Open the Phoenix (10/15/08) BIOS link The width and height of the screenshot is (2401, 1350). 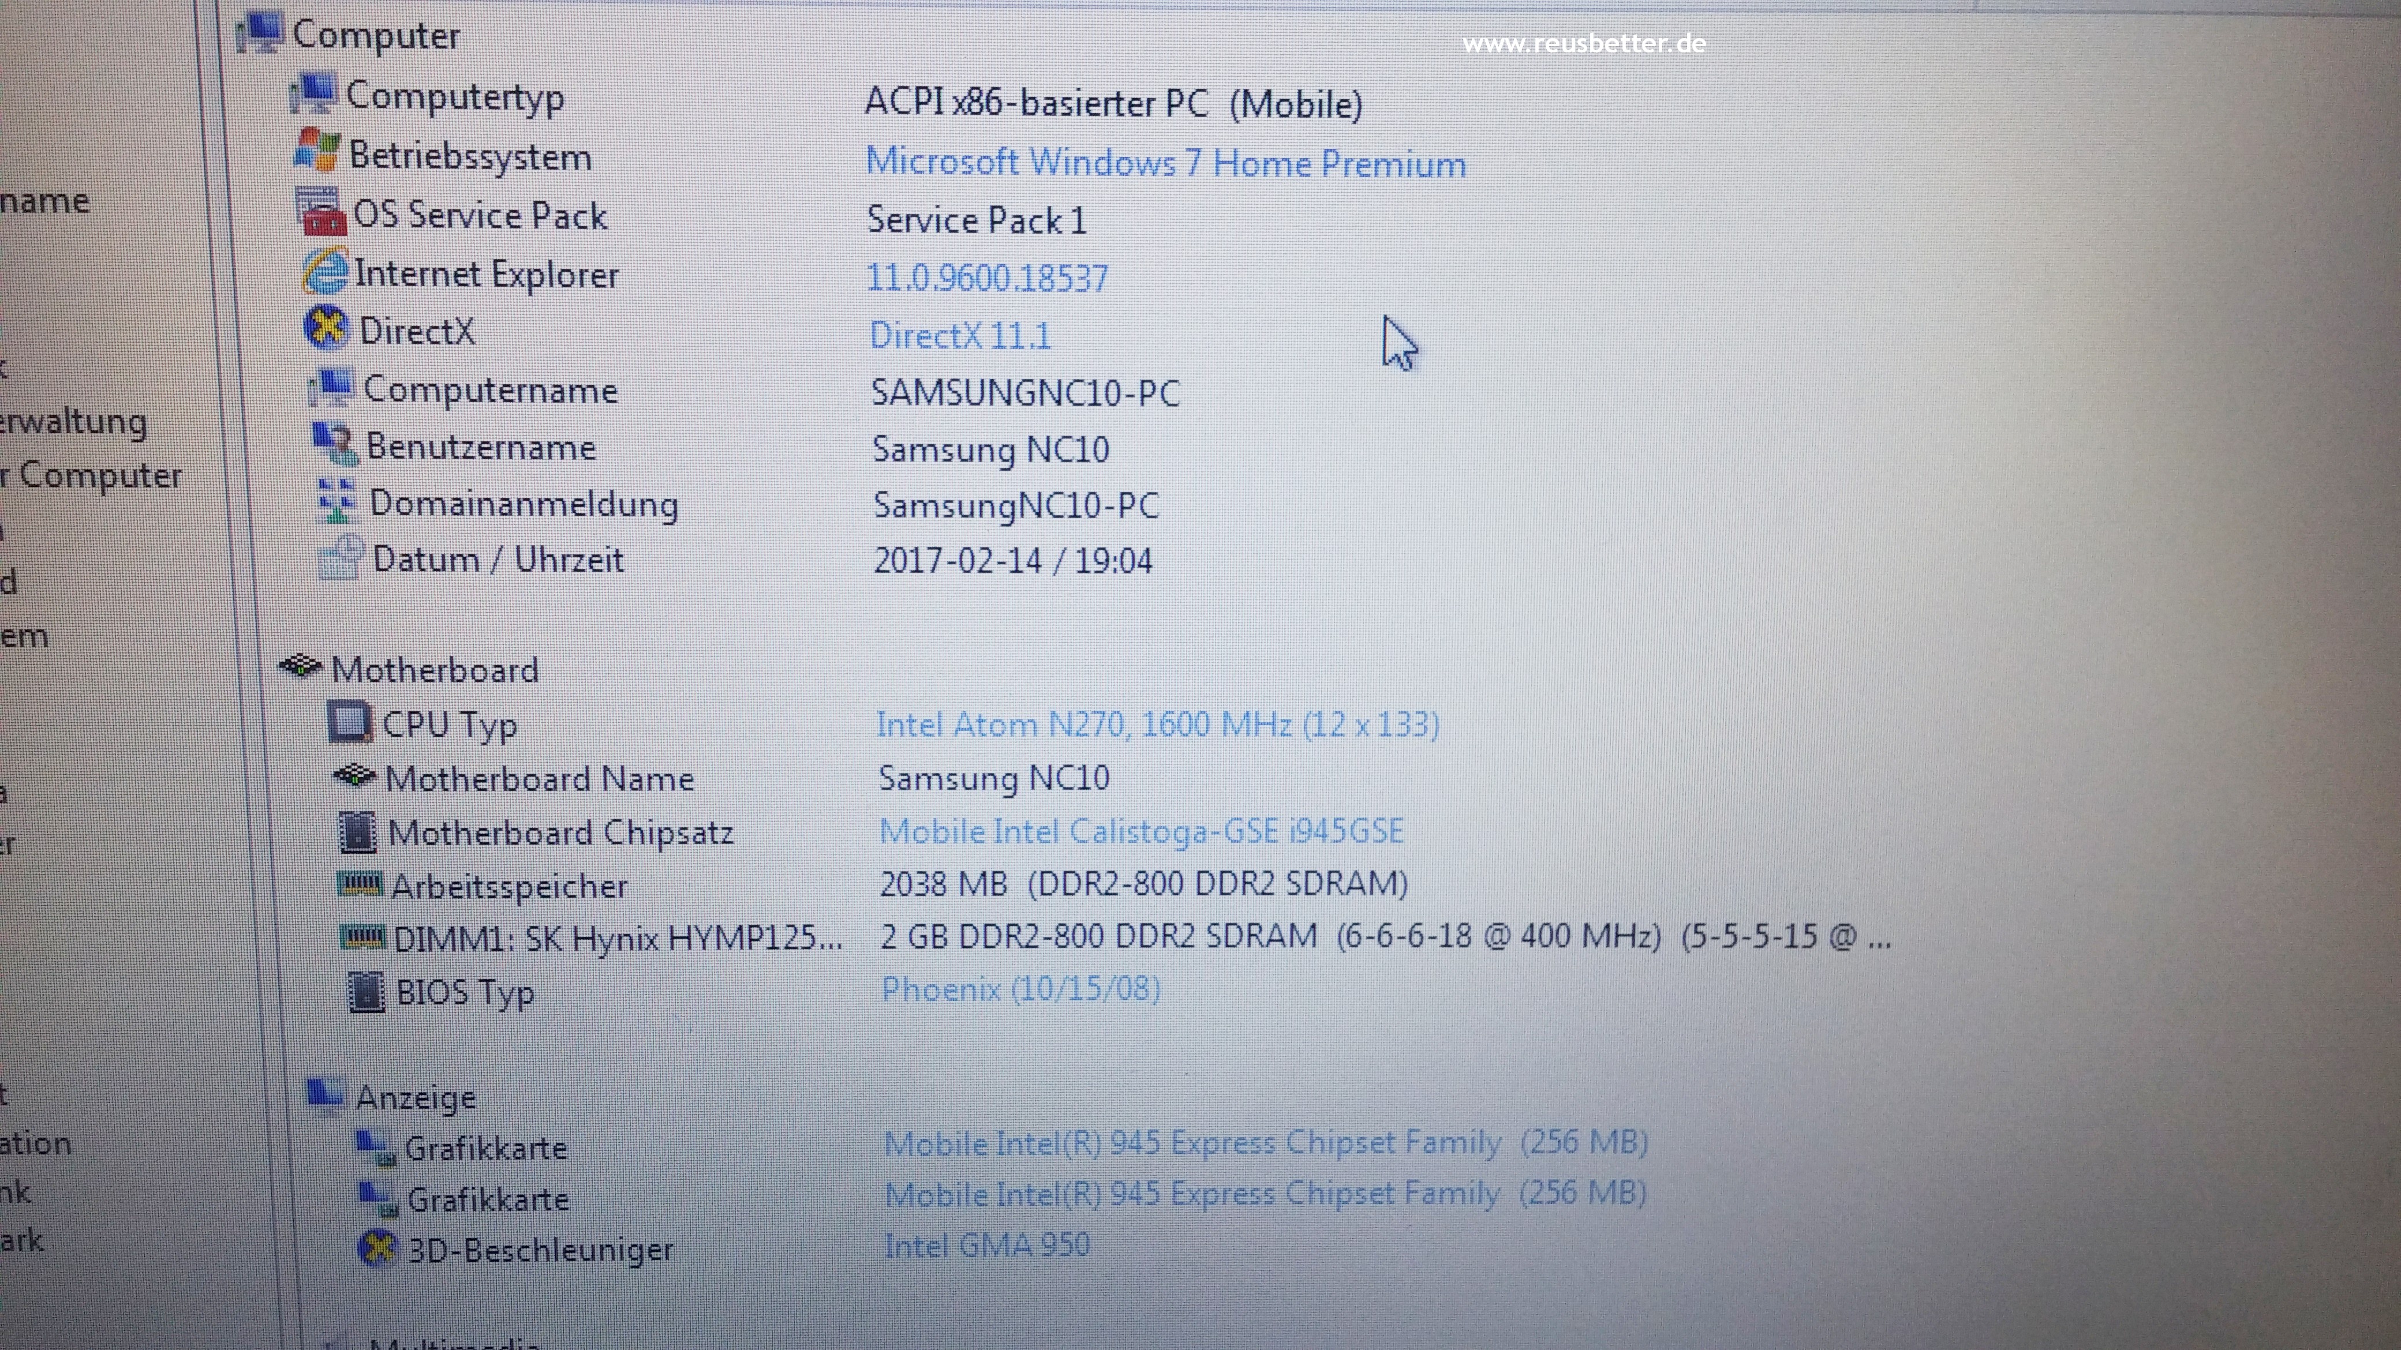click(x=1022, y=989)
